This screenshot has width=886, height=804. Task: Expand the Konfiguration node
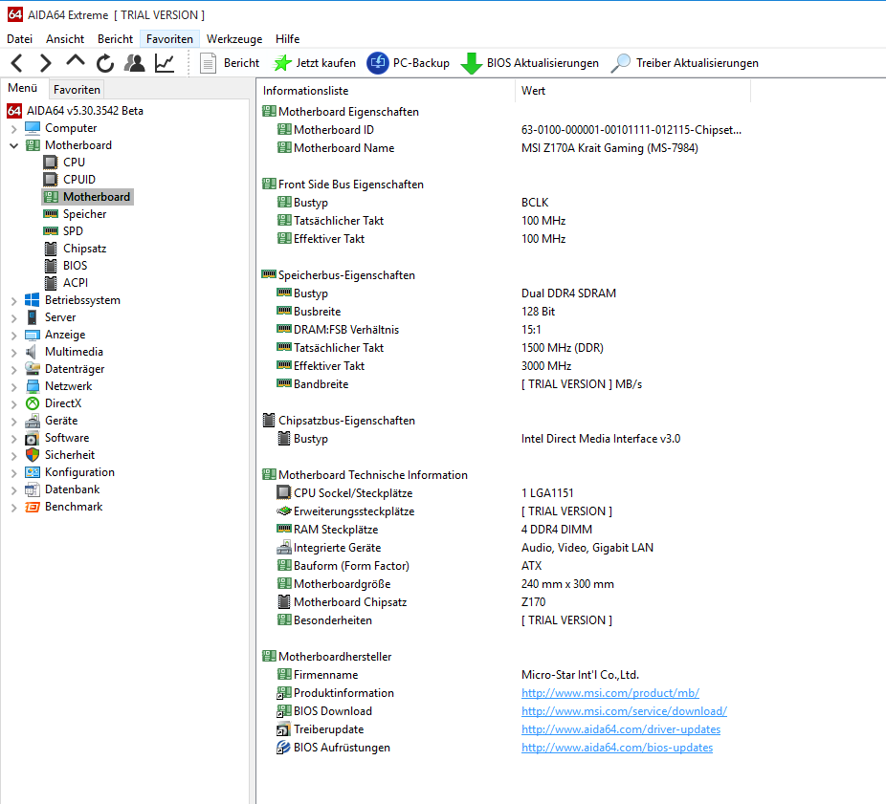(x=14, y=473)
